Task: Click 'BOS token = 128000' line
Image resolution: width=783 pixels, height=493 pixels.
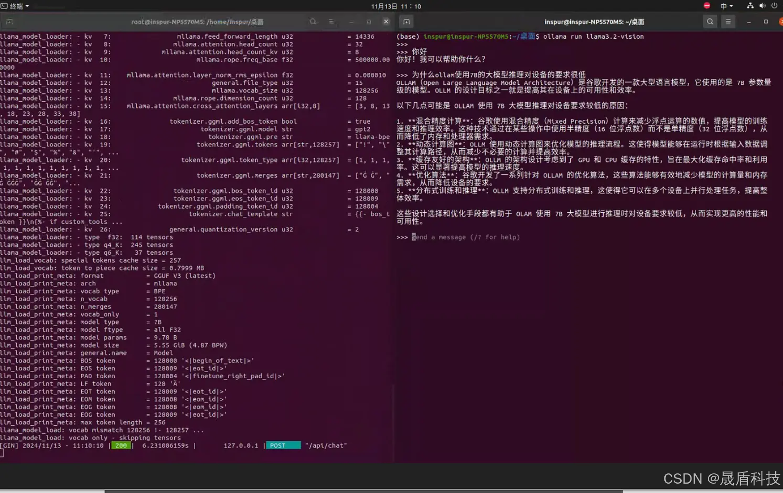Action: pyautogui.click(x=127, y=361)
